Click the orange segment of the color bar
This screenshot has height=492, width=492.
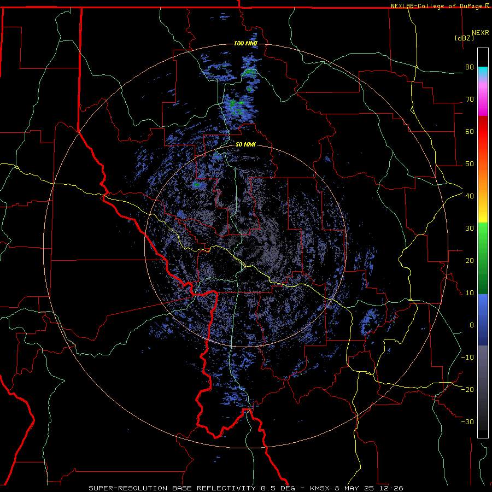click(483, 179)
